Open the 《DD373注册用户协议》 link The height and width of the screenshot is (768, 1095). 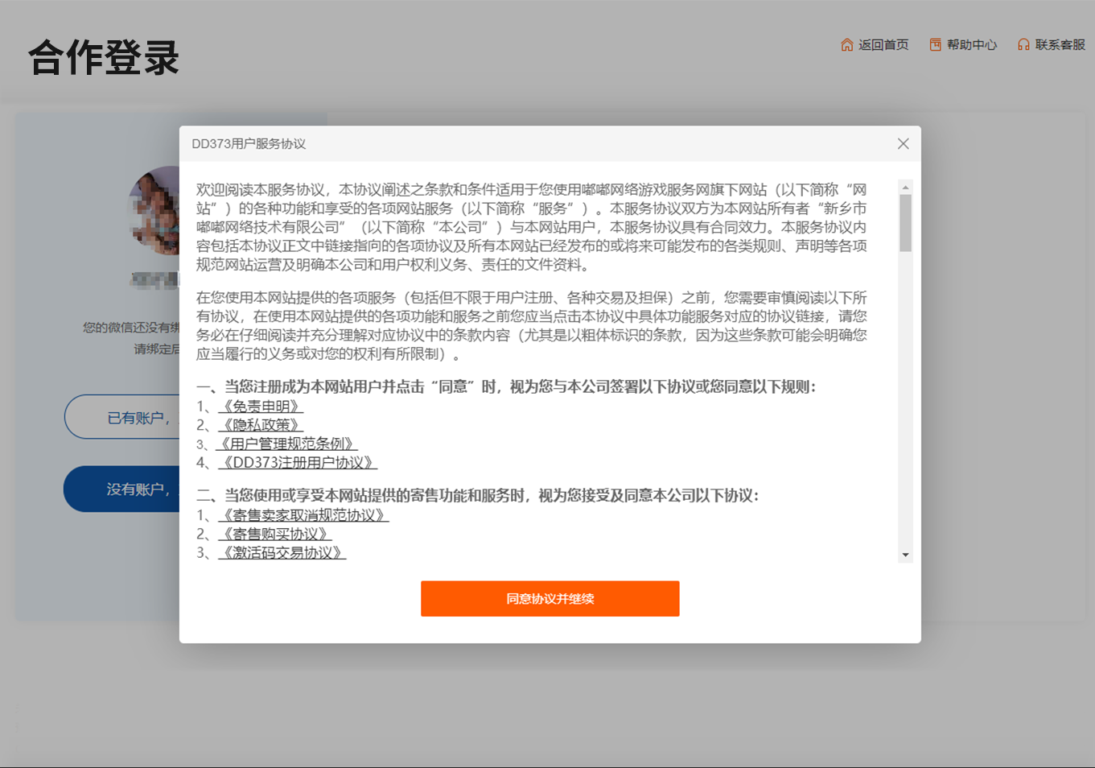298,463
